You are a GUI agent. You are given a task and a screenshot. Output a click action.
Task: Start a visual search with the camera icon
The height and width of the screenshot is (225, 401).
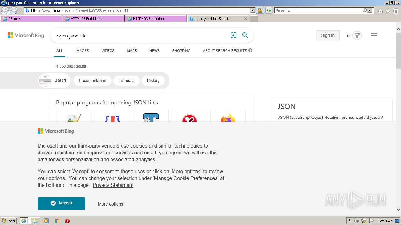click(x=233, y=35)
